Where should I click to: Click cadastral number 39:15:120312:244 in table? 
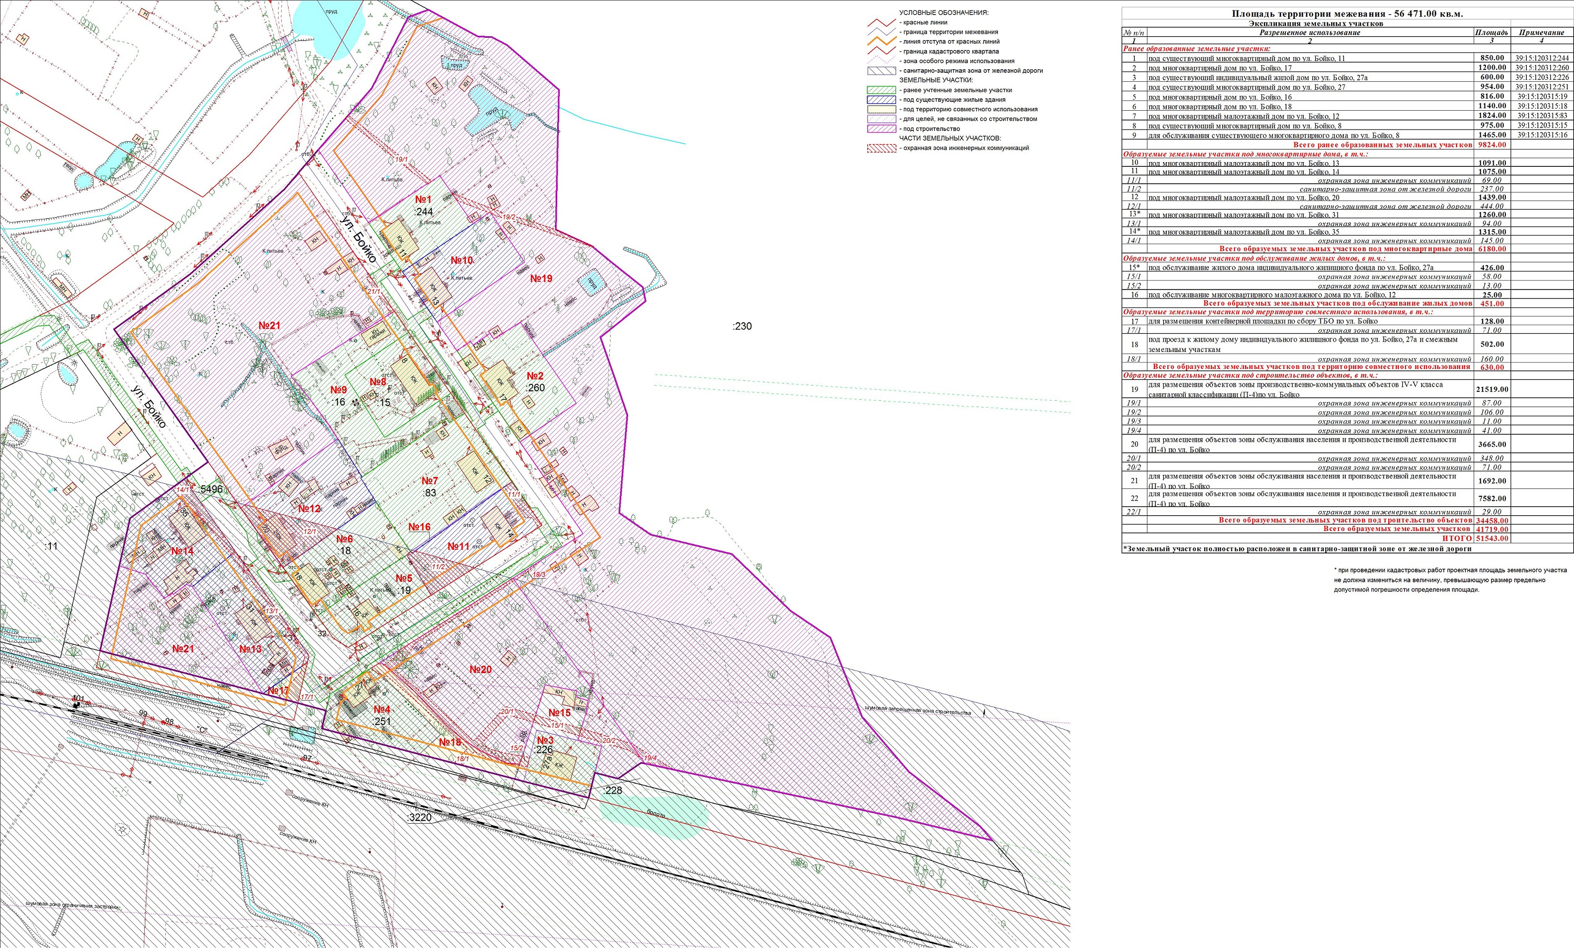coord(1541,58)
